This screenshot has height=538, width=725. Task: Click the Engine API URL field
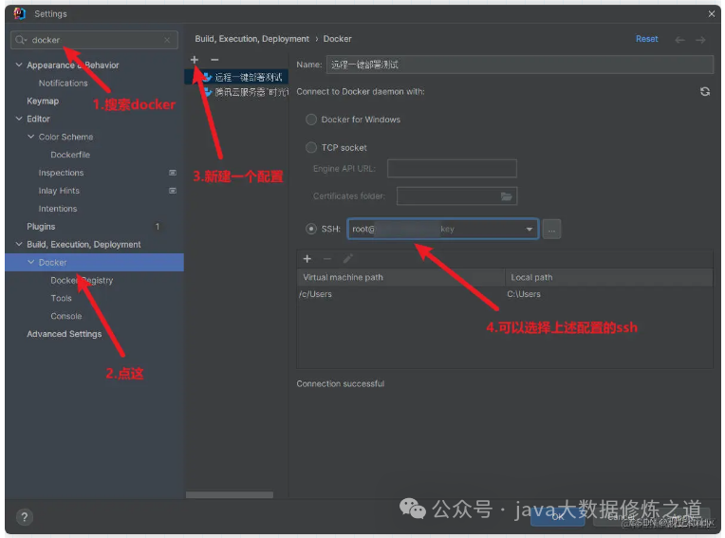(x=452, y=169)
